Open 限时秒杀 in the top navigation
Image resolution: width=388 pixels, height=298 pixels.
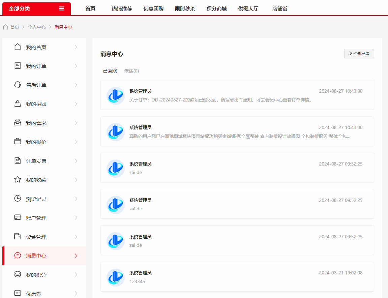[185, 9]
